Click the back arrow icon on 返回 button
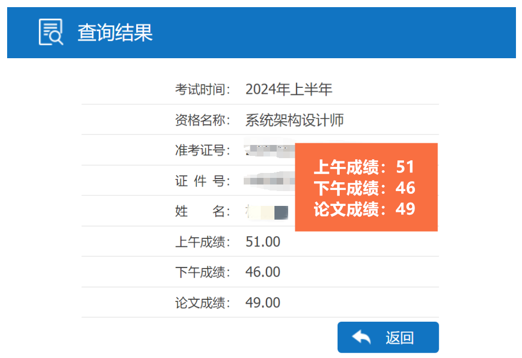This screenshot has width=522, height=358. (x=361, y=337)
